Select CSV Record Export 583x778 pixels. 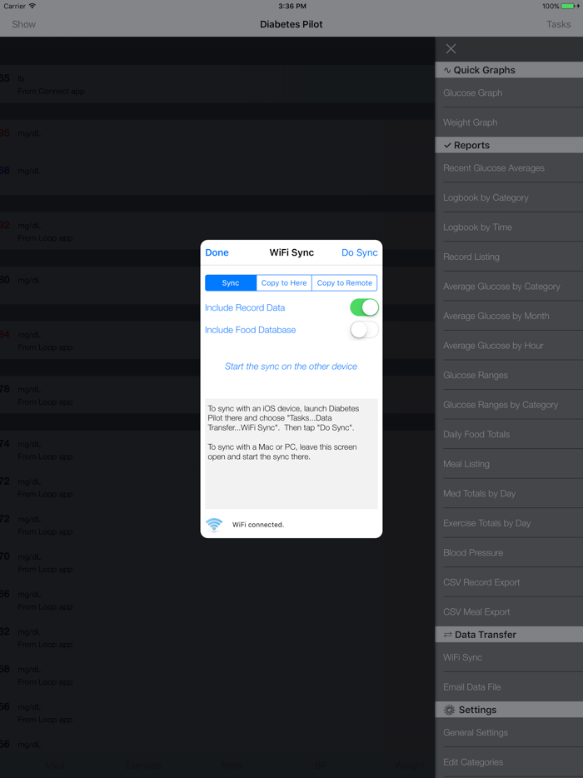pos(509,582)
